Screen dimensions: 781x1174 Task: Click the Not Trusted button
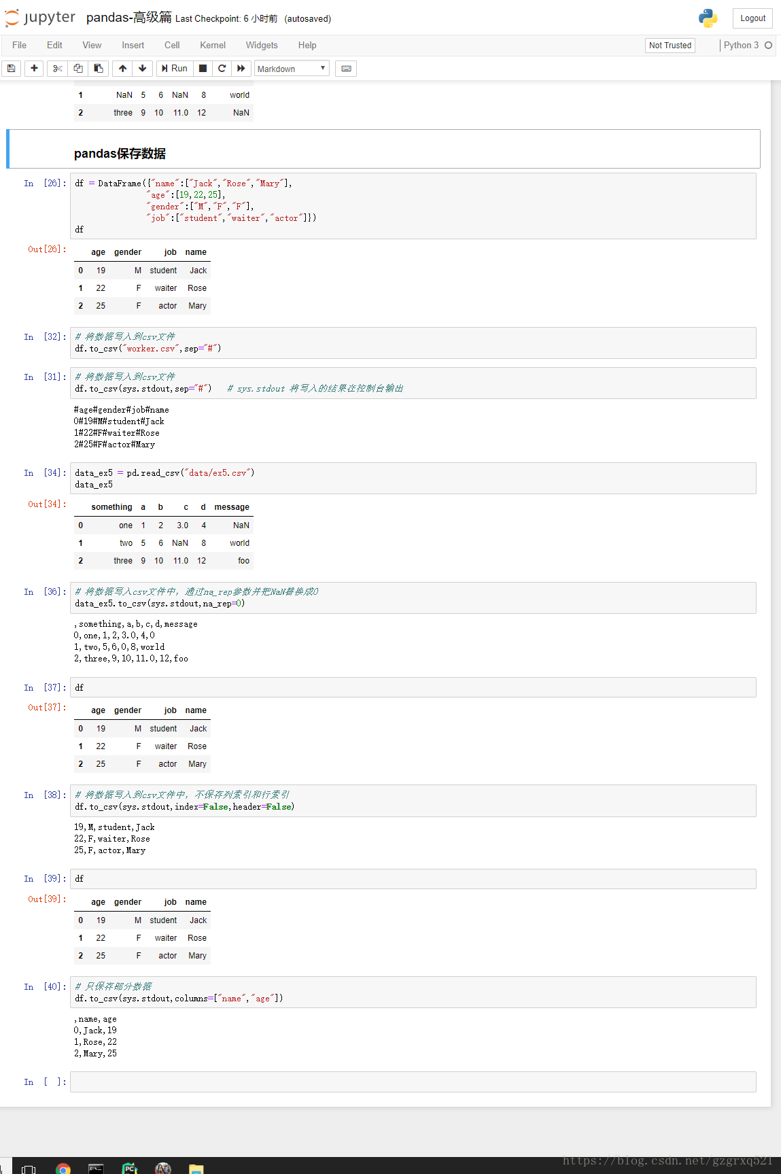[x=670, y=46]
